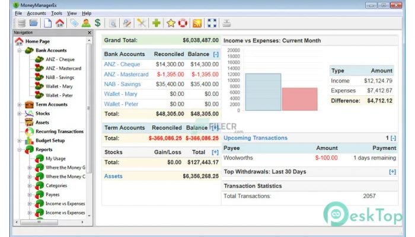Open ANZ - Cheque link in Bank Accounts table

click(x=122, y=64)
